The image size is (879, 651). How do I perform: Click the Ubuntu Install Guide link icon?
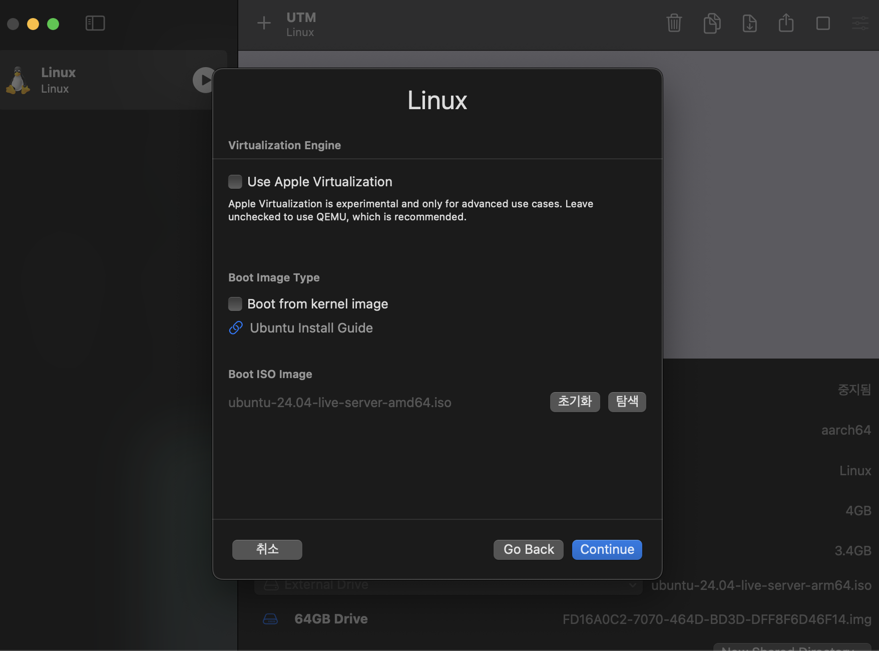coord(236,328)
